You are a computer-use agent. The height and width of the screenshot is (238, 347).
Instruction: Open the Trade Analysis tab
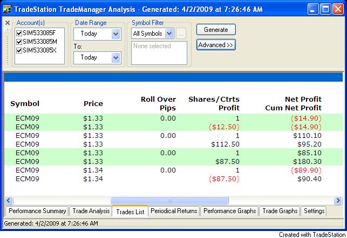tap(91, 211)
